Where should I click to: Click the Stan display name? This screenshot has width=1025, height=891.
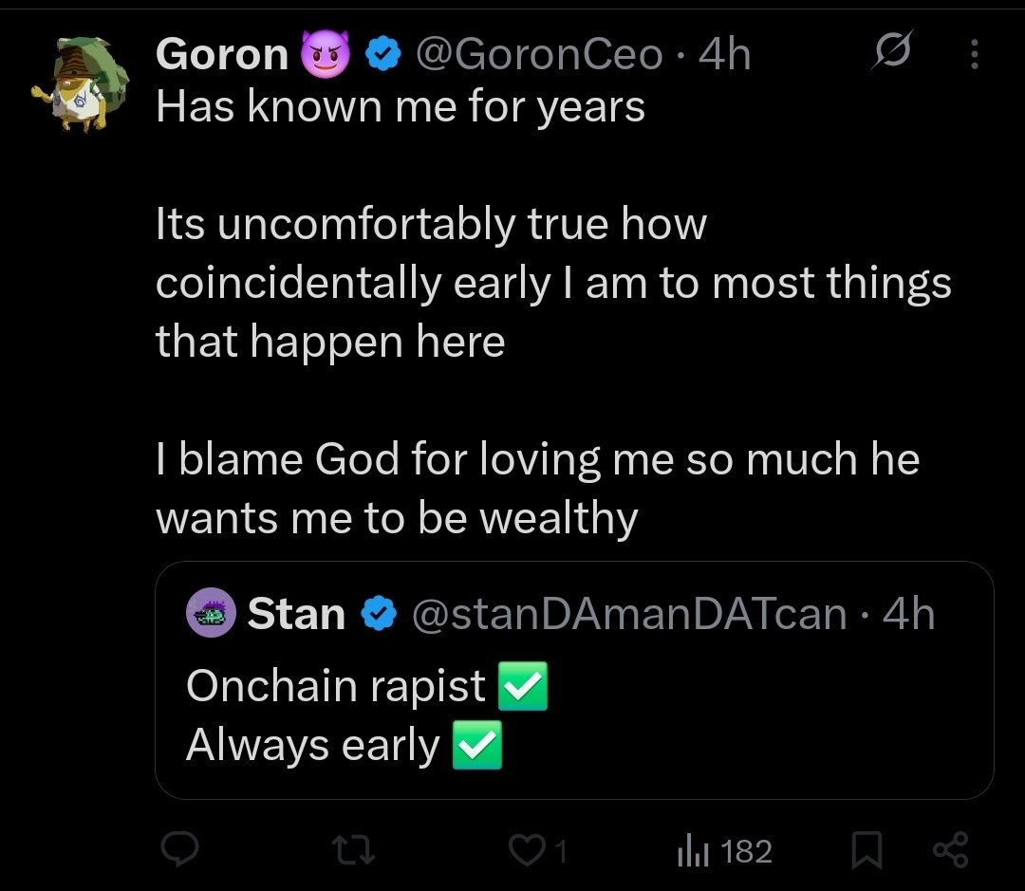(296, 615)
